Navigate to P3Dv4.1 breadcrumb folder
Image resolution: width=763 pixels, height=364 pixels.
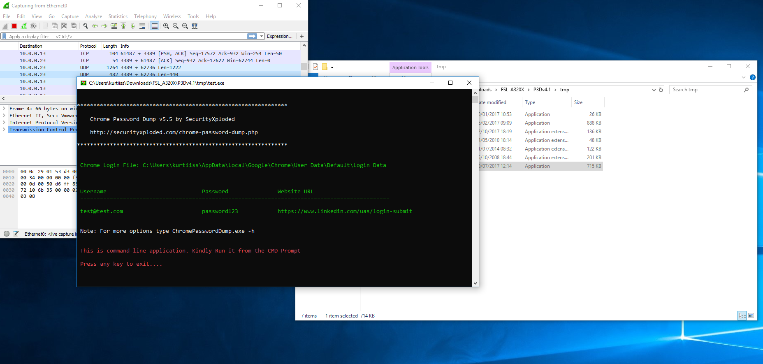click(x=542, y=90)
